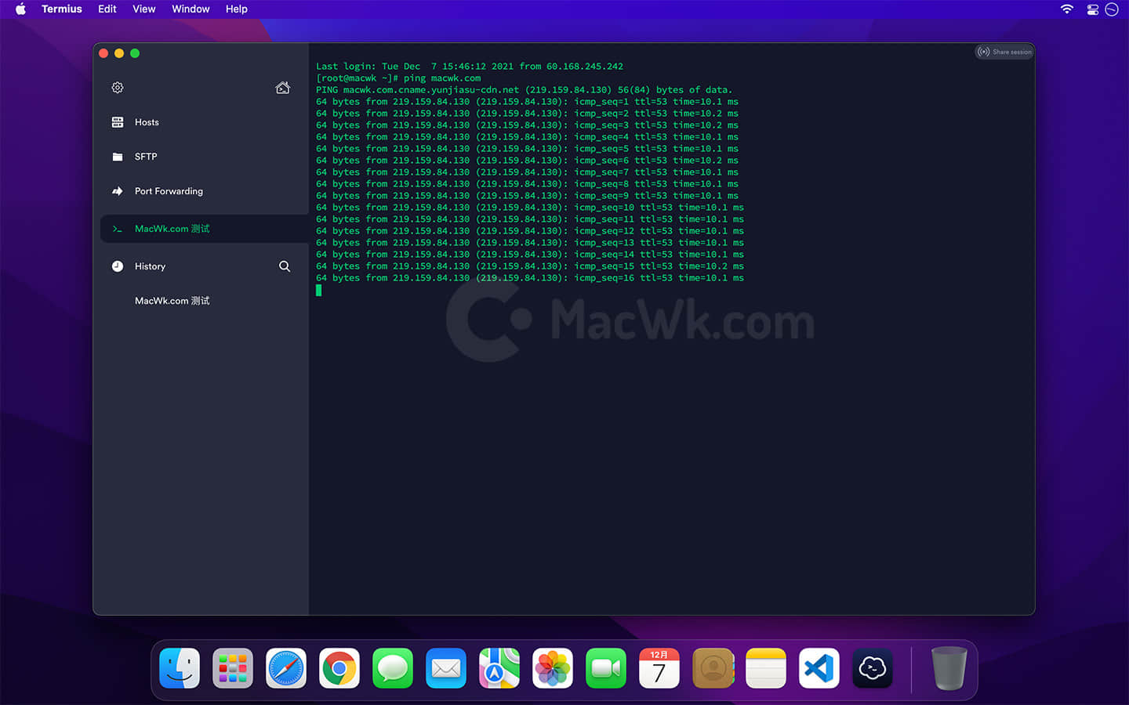Viewport: 1129px width, 705px height.
Task: Open Termius settings gear icon
Action: point(118,88)
